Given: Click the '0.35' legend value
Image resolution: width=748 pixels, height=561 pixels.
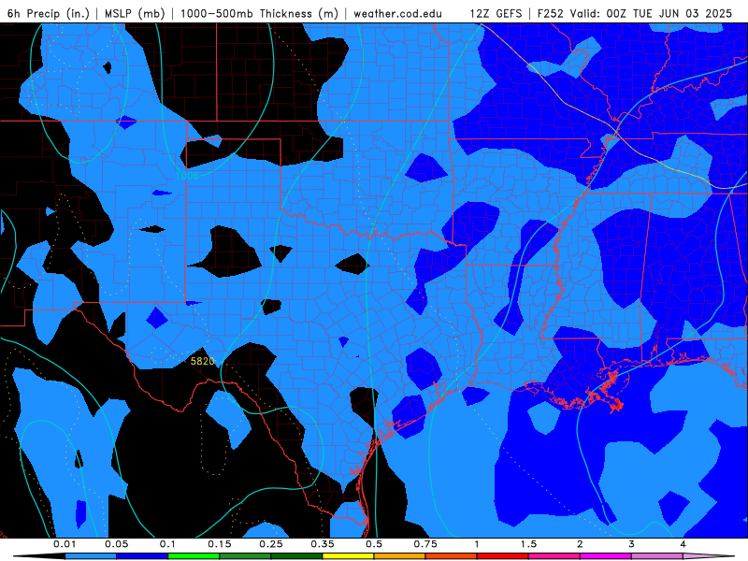Looking at the screenshot, I should click(x=323, y=544).
